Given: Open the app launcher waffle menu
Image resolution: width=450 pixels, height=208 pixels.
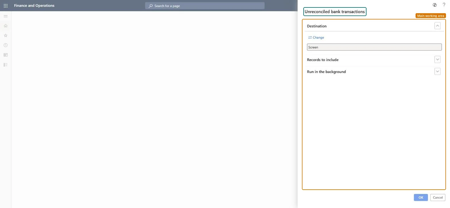Looking at the screenshot, I should click(x=5, y=5).
